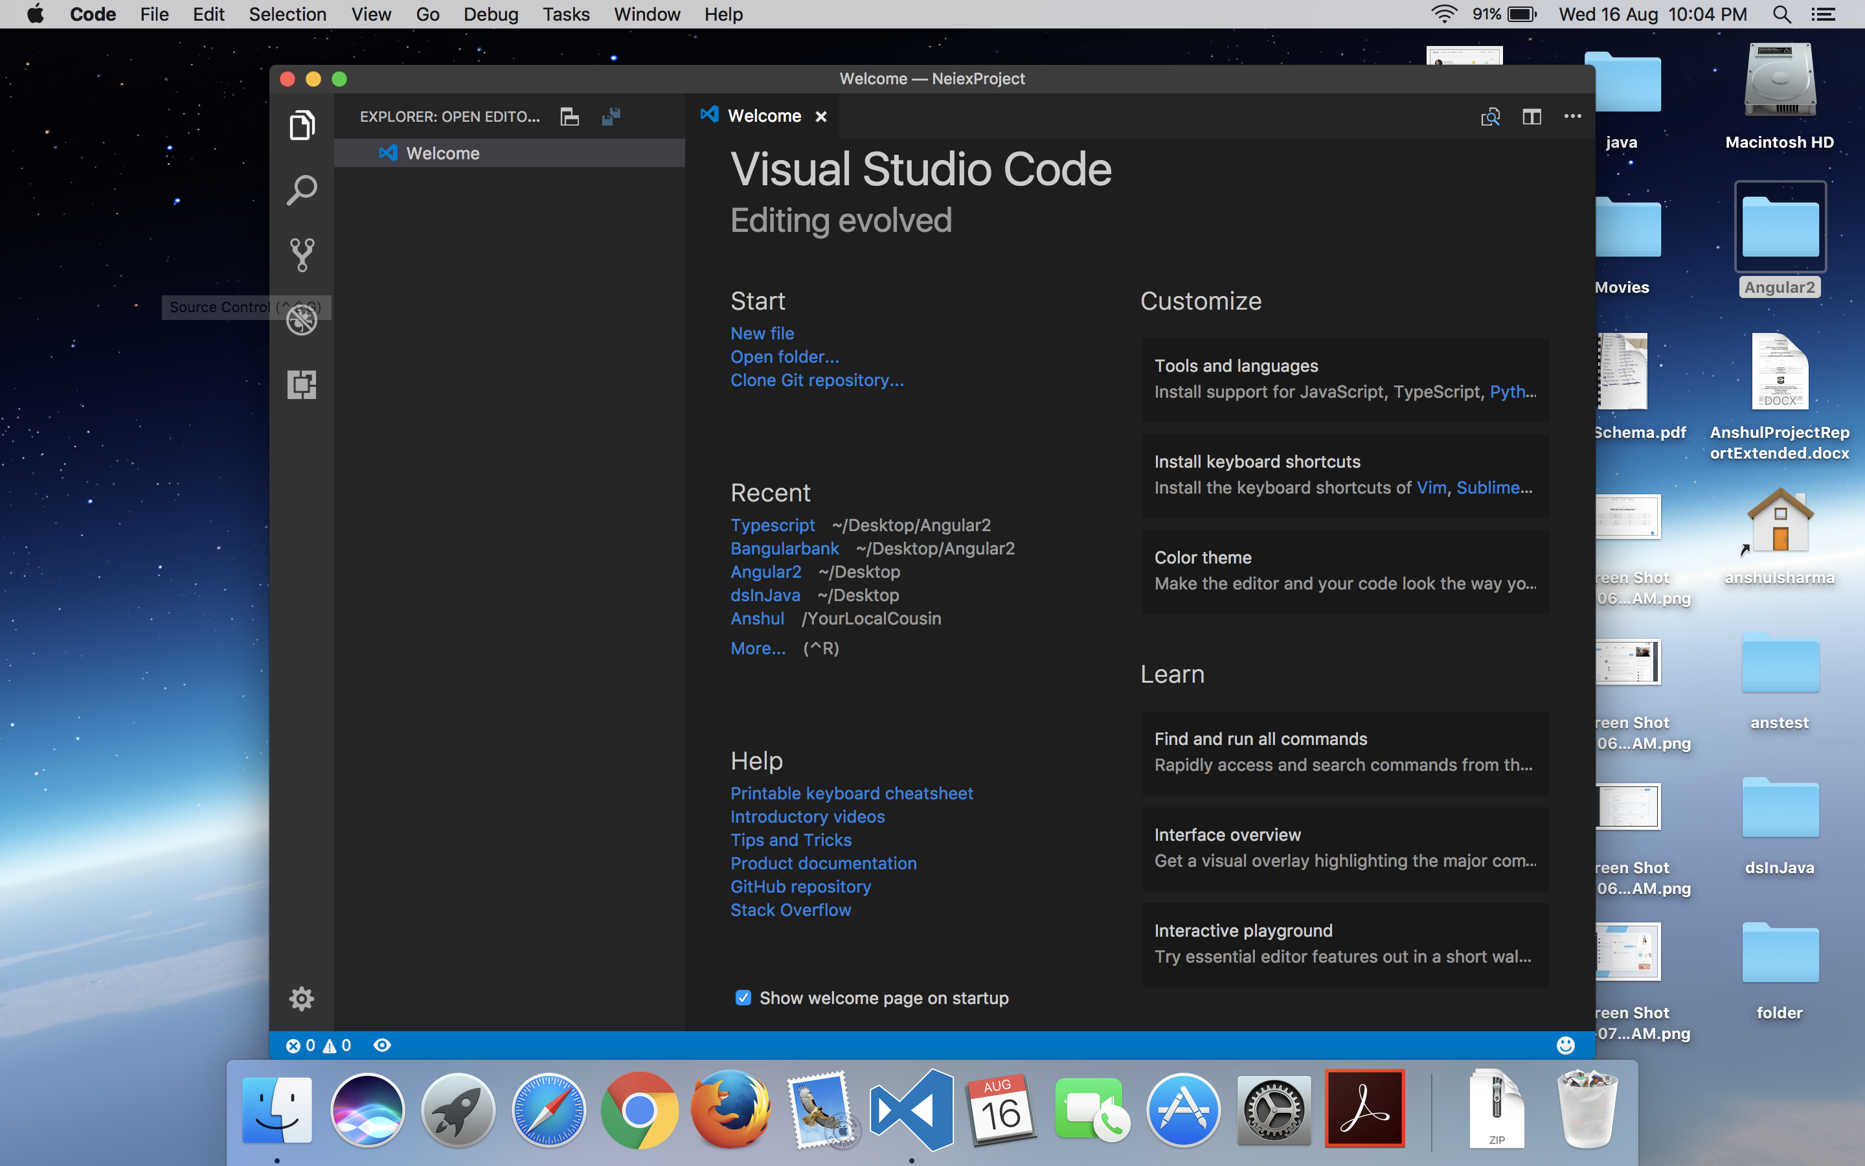Select Welcome in the open editors list
This screenshot has height=1166, width=1865.
click(510, 153)
